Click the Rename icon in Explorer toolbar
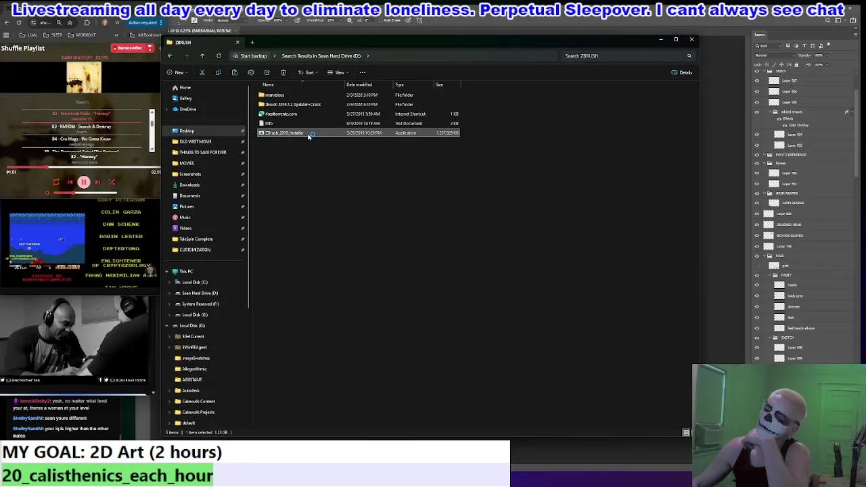 (250, 72)
